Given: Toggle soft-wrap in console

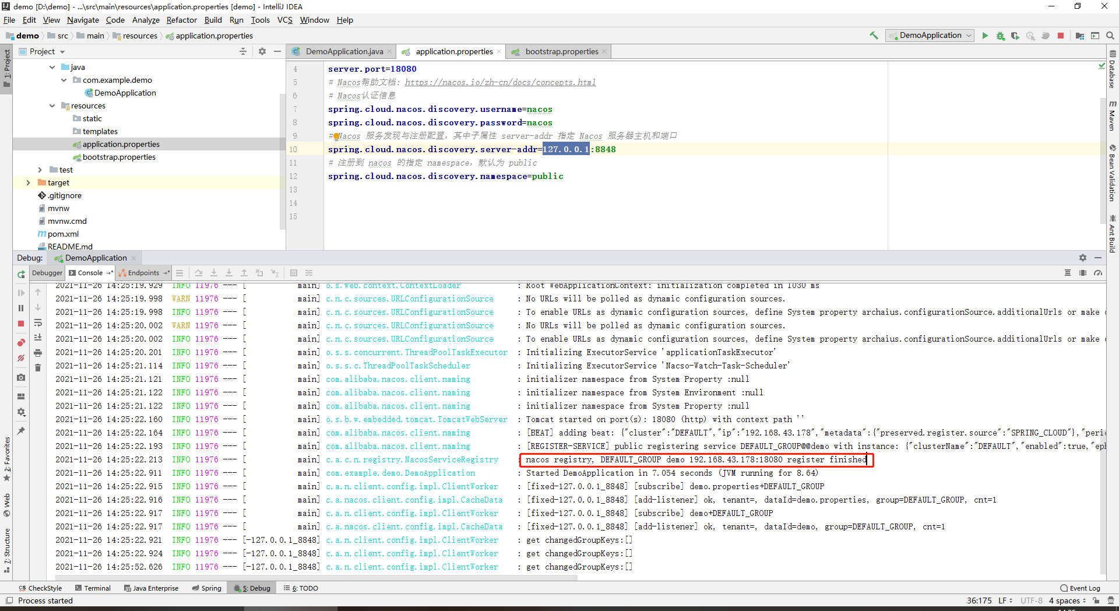Looking at the screenshot, I should coord(38,322).
